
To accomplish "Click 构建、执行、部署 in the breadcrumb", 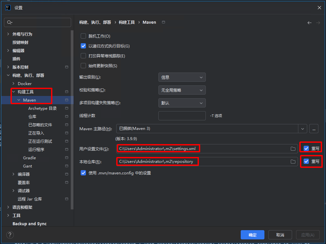I will click(x=95, y=22).
